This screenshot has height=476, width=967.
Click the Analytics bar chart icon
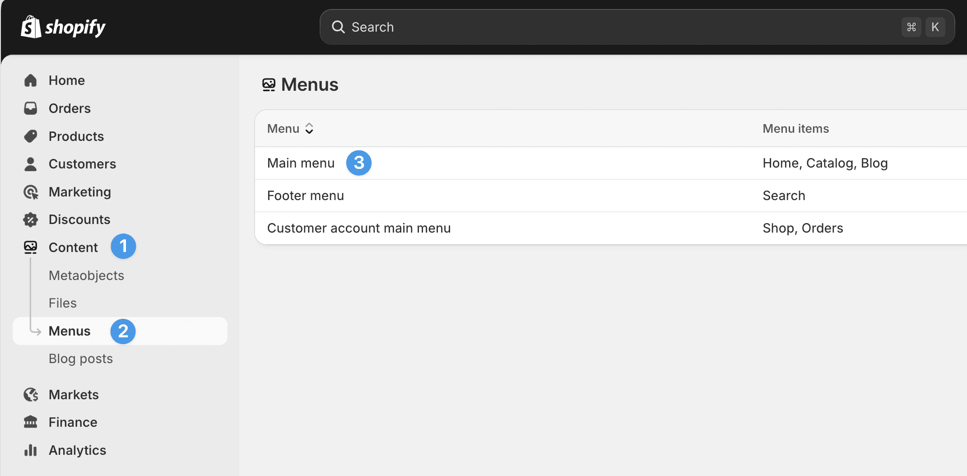point(30,450)
